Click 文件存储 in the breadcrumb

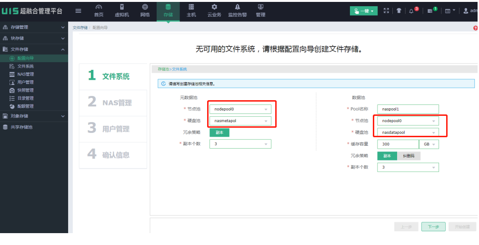click(80, 28)
